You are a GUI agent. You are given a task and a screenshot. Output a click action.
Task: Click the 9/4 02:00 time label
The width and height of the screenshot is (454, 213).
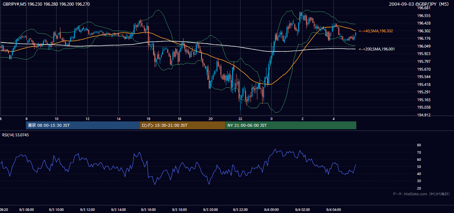[302, 210]
